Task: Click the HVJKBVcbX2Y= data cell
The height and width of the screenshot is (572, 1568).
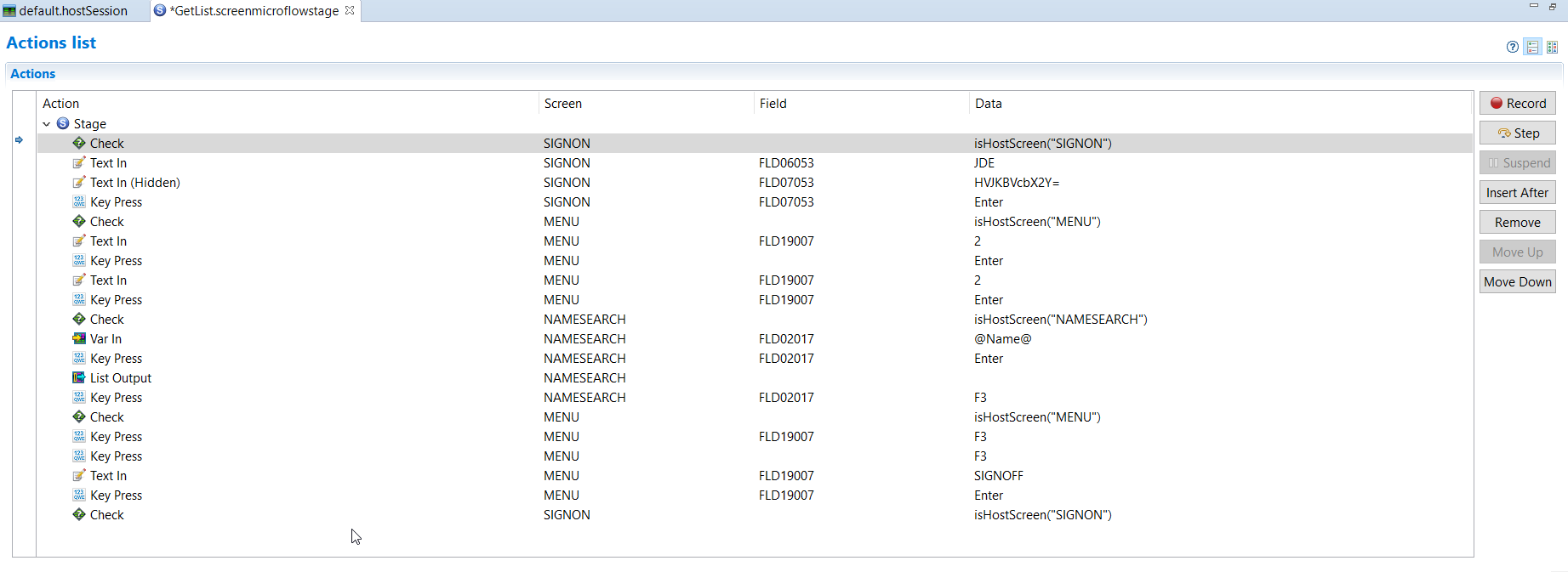Action: (1017, 182)
